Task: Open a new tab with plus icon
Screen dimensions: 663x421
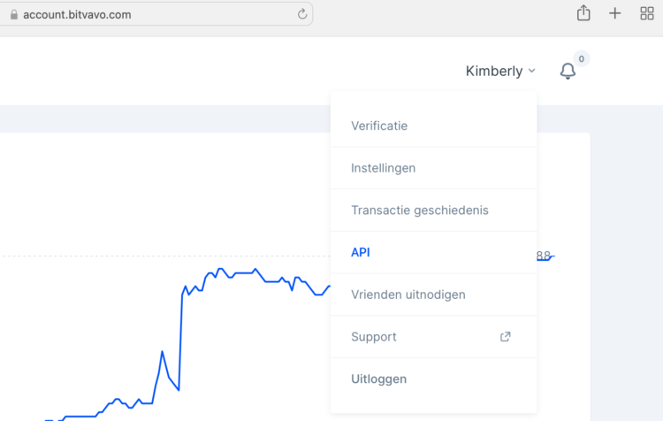Action: coord(615,13)
